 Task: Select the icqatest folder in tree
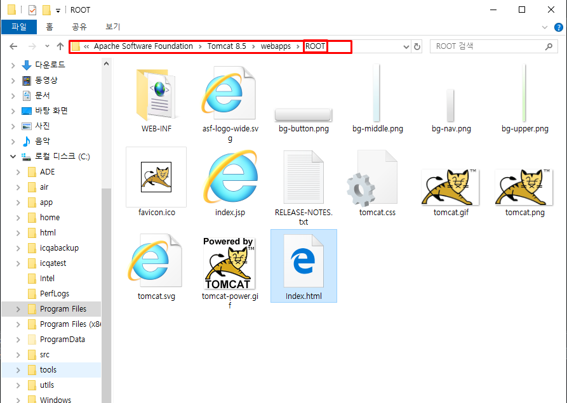click(53, 263)
